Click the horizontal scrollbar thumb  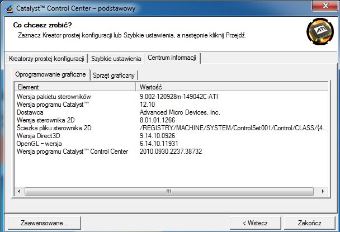169,191
